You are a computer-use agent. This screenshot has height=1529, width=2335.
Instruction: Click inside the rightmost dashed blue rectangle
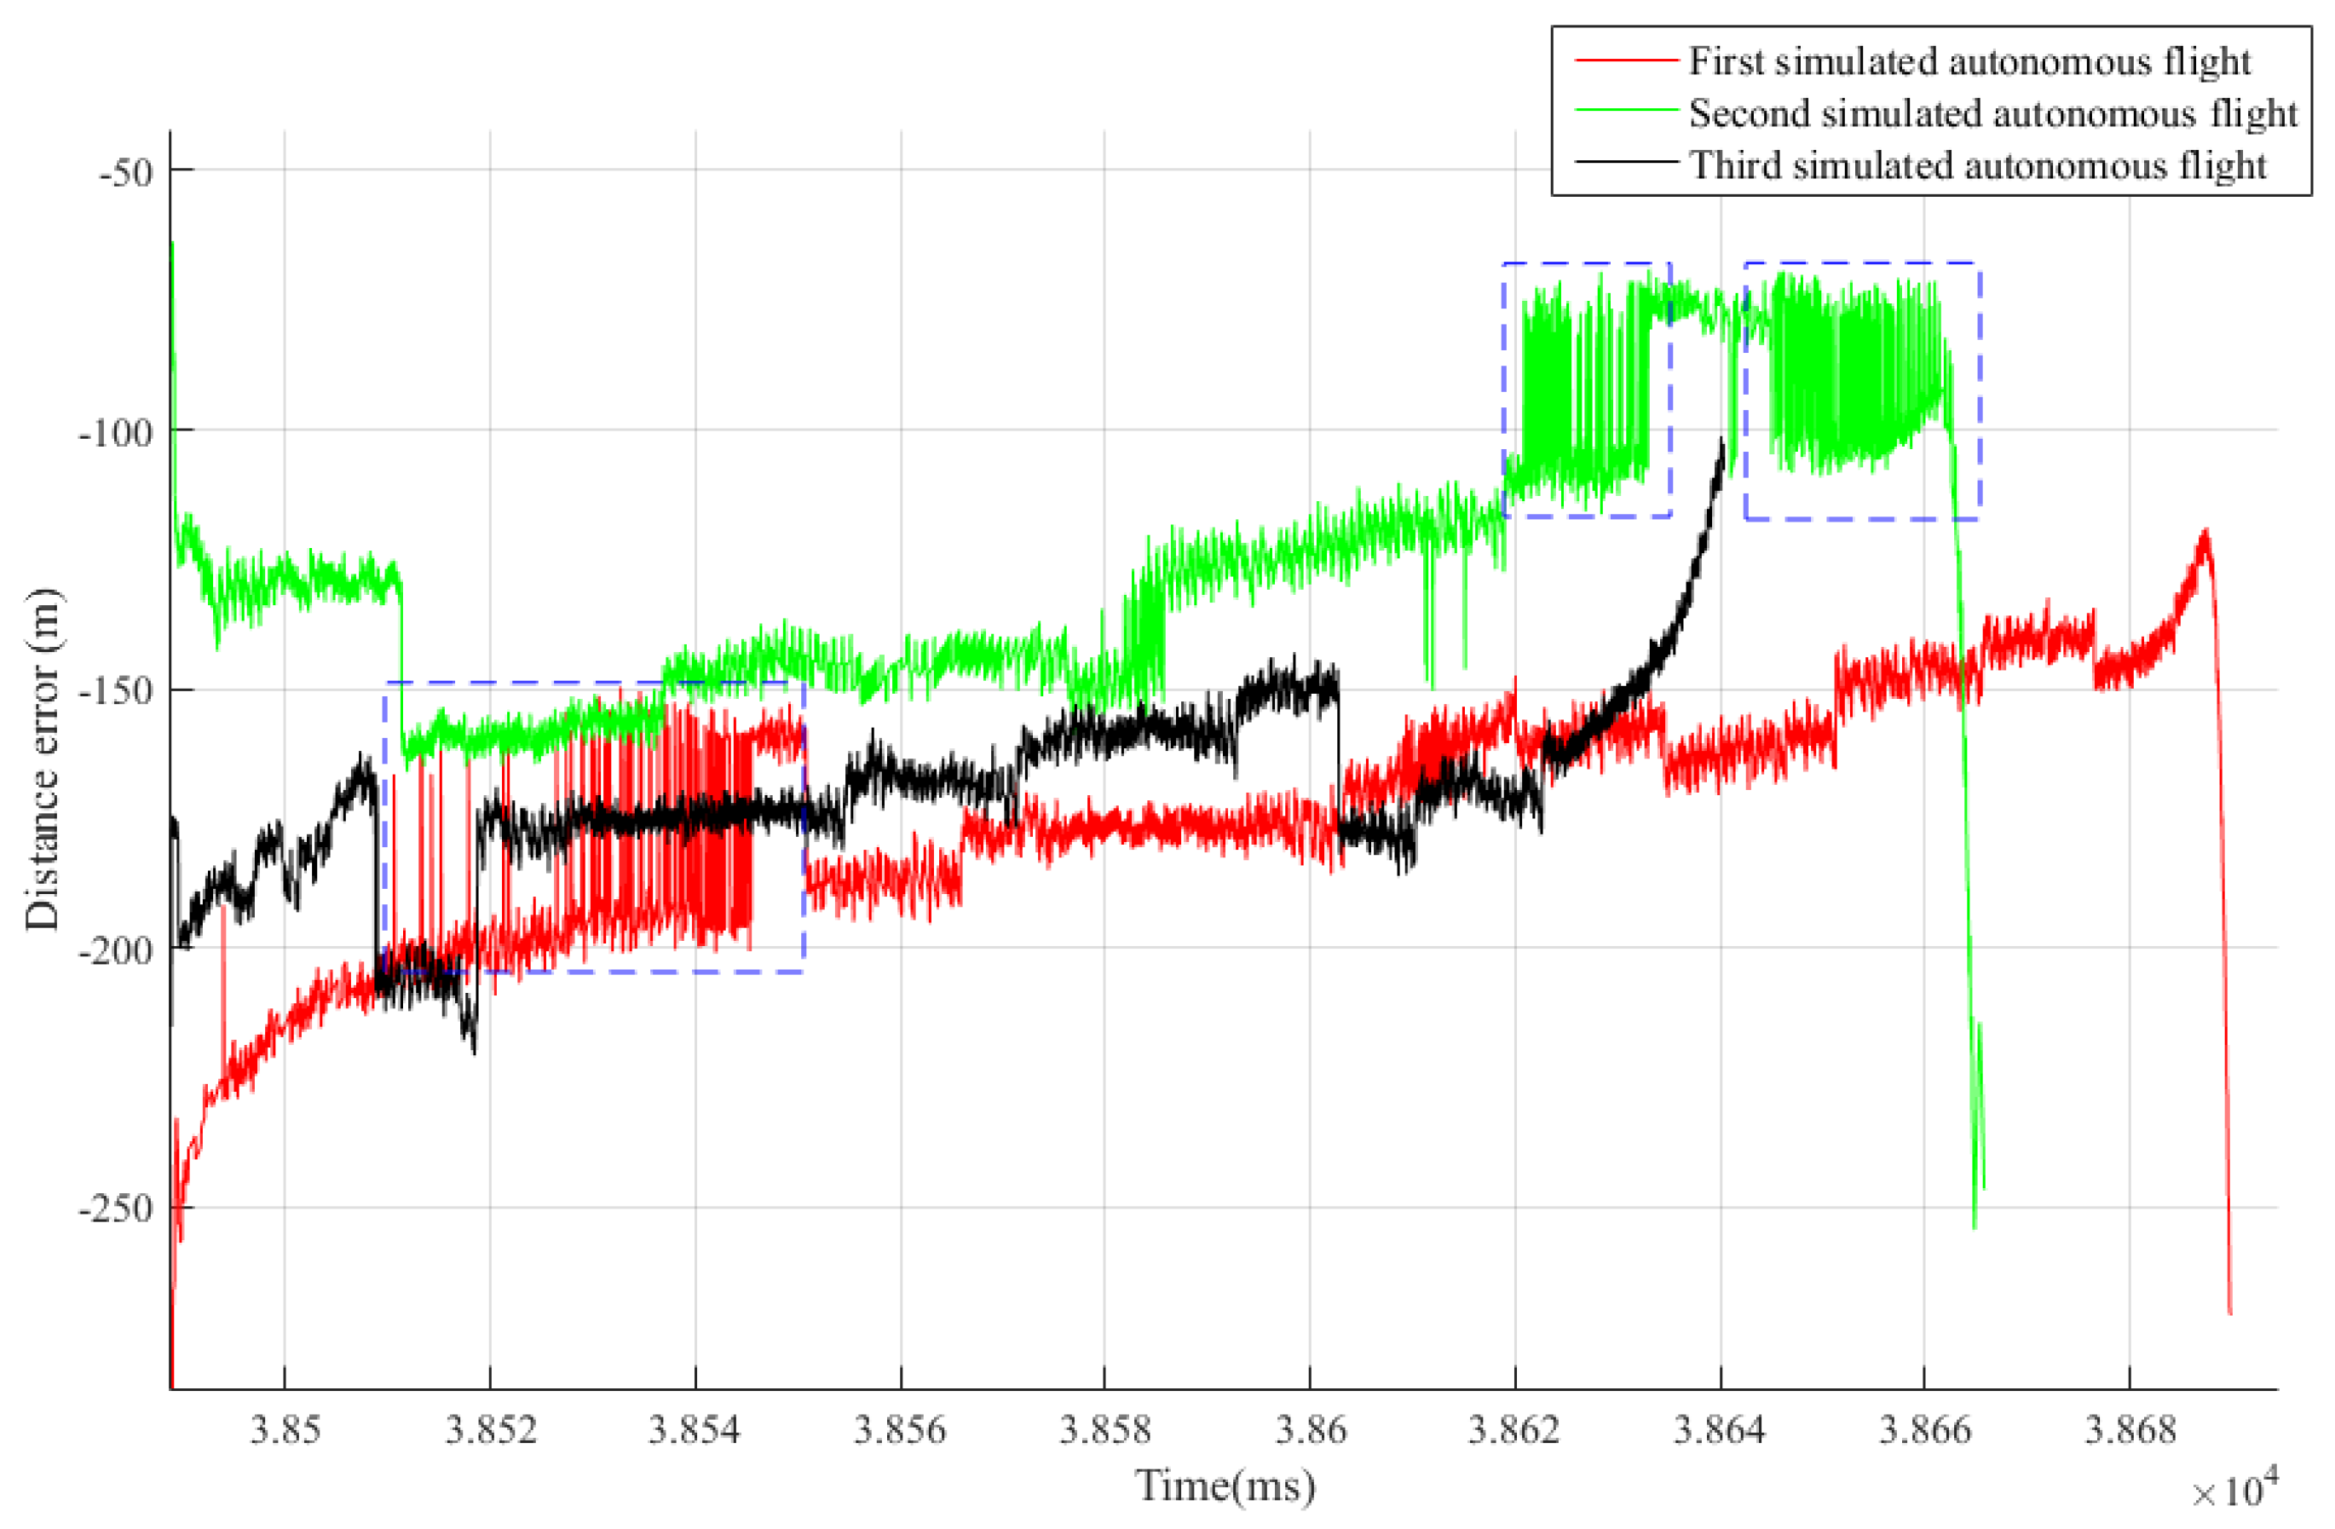click(x=1861, y=389)
